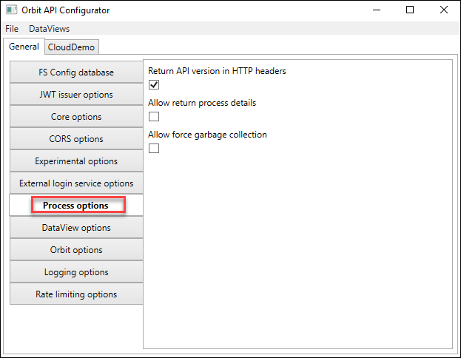This screenshot has width=461, height=358.
Task: Minimize the Orbit API Configurator window
Action: pos(377,10)
